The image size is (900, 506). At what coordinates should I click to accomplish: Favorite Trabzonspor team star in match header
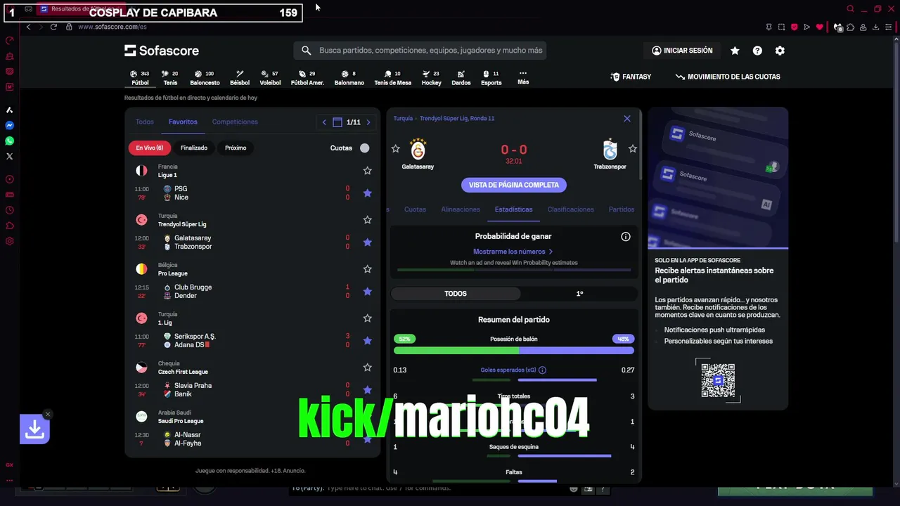point(633,149)
